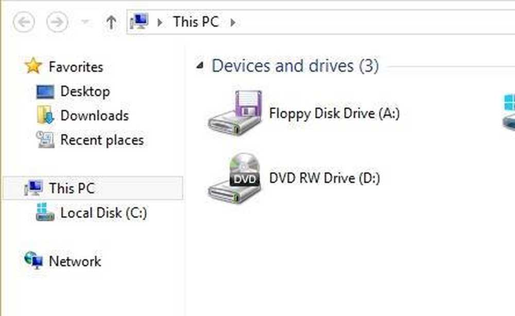Open Recent places in sidebar
The width and height of the screenshot is (515, 316).
pos(102,140)
